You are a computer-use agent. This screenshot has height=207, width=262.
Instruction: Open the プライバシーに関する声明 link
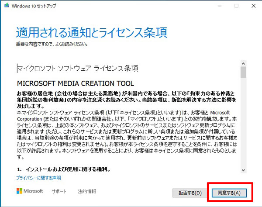click(x=38, y=178)
